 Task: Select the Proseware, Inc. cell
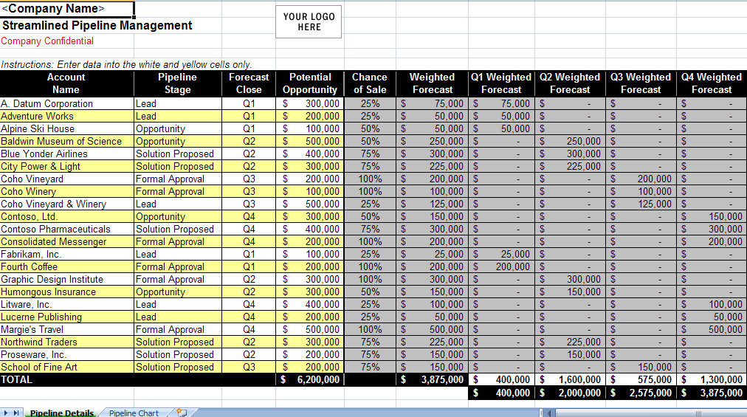coord(66,354)
